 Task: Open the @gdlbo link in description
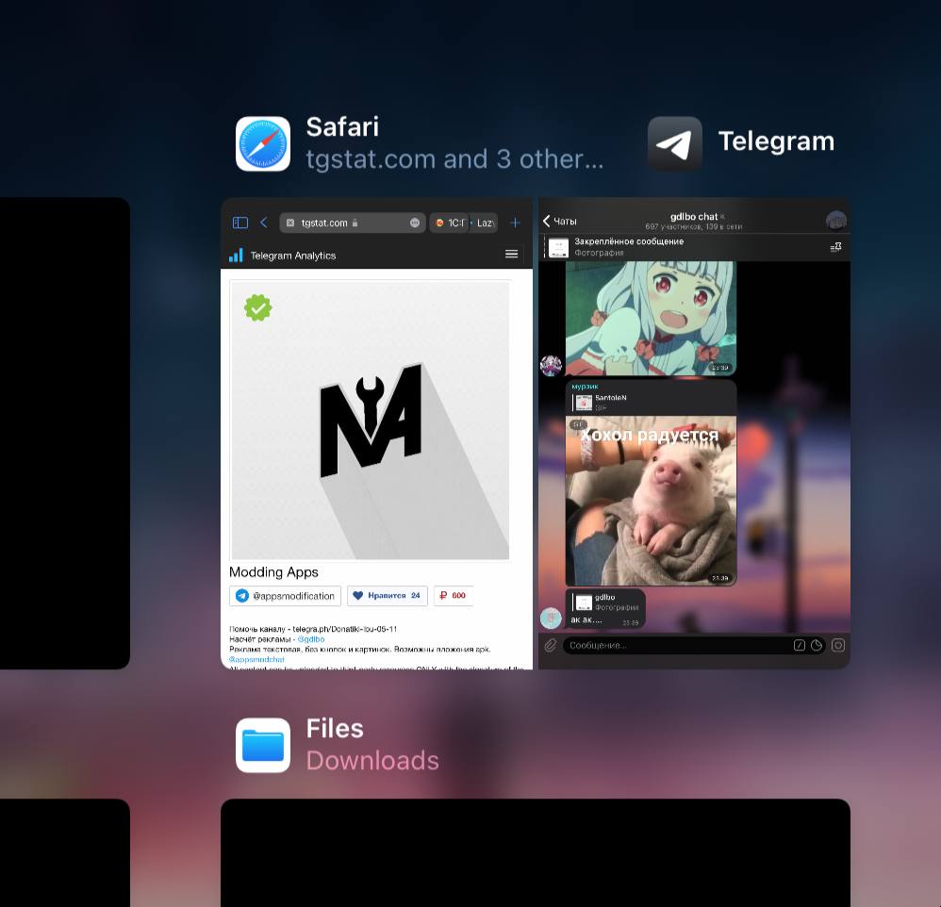[x=311, y=639]
